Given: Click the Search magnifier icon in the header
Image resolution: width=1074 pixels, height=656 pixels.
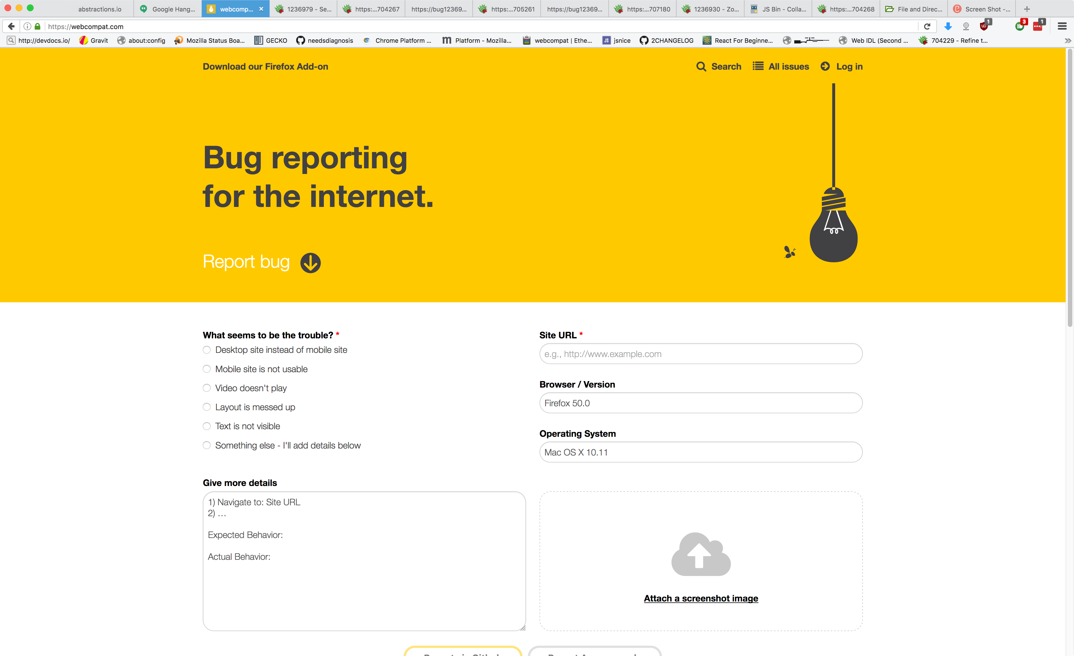Looking at the screenshot, I should [701, 67].
